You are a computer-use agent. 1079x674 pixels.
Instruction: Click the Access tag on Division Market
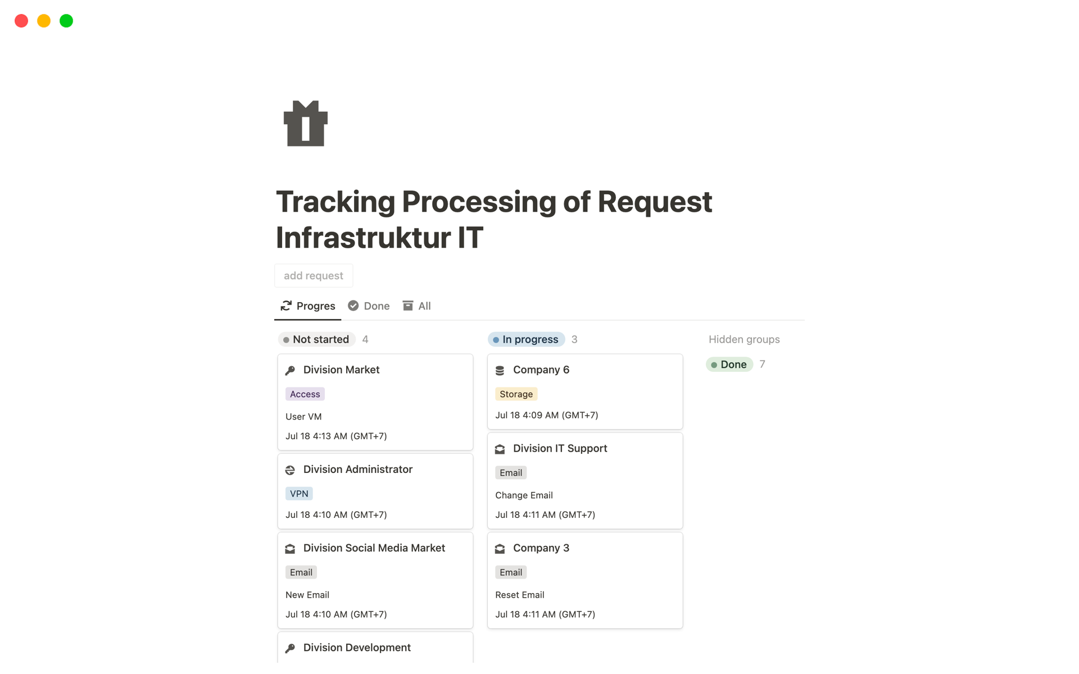305,394
